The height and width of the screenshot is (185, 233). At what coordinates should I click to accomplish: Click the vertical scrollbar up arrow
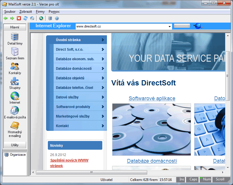point(228,36)
